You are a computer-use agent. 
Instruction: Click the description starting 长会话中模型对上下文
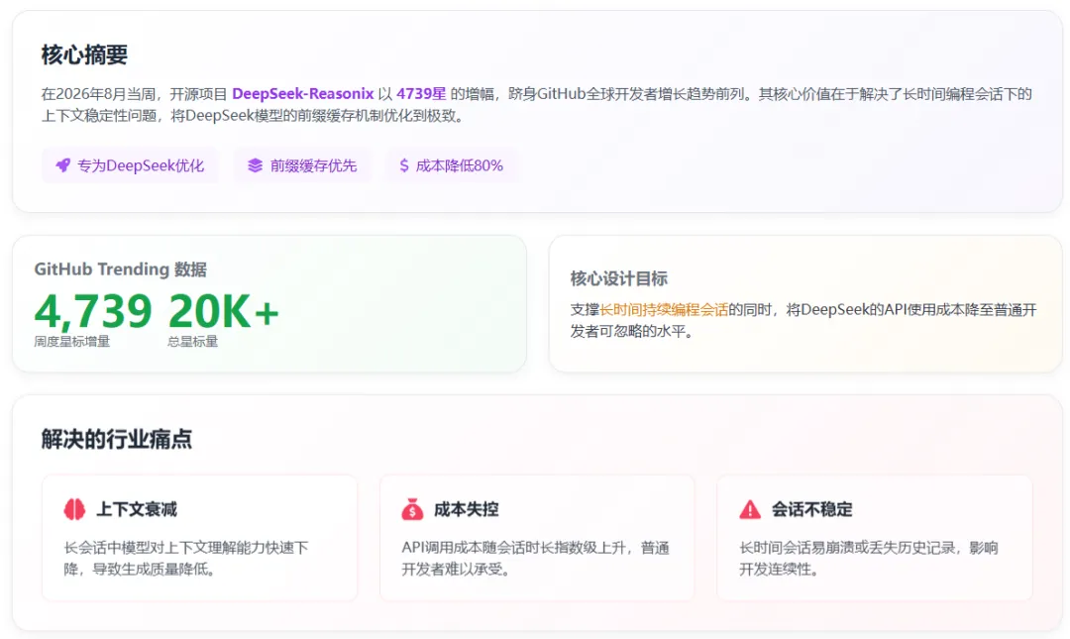click(186, 559)
